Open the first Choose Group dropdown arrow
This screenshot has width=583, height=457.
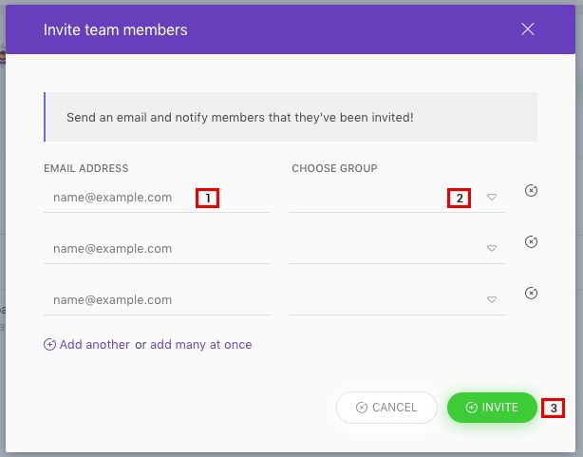(492, 197)
